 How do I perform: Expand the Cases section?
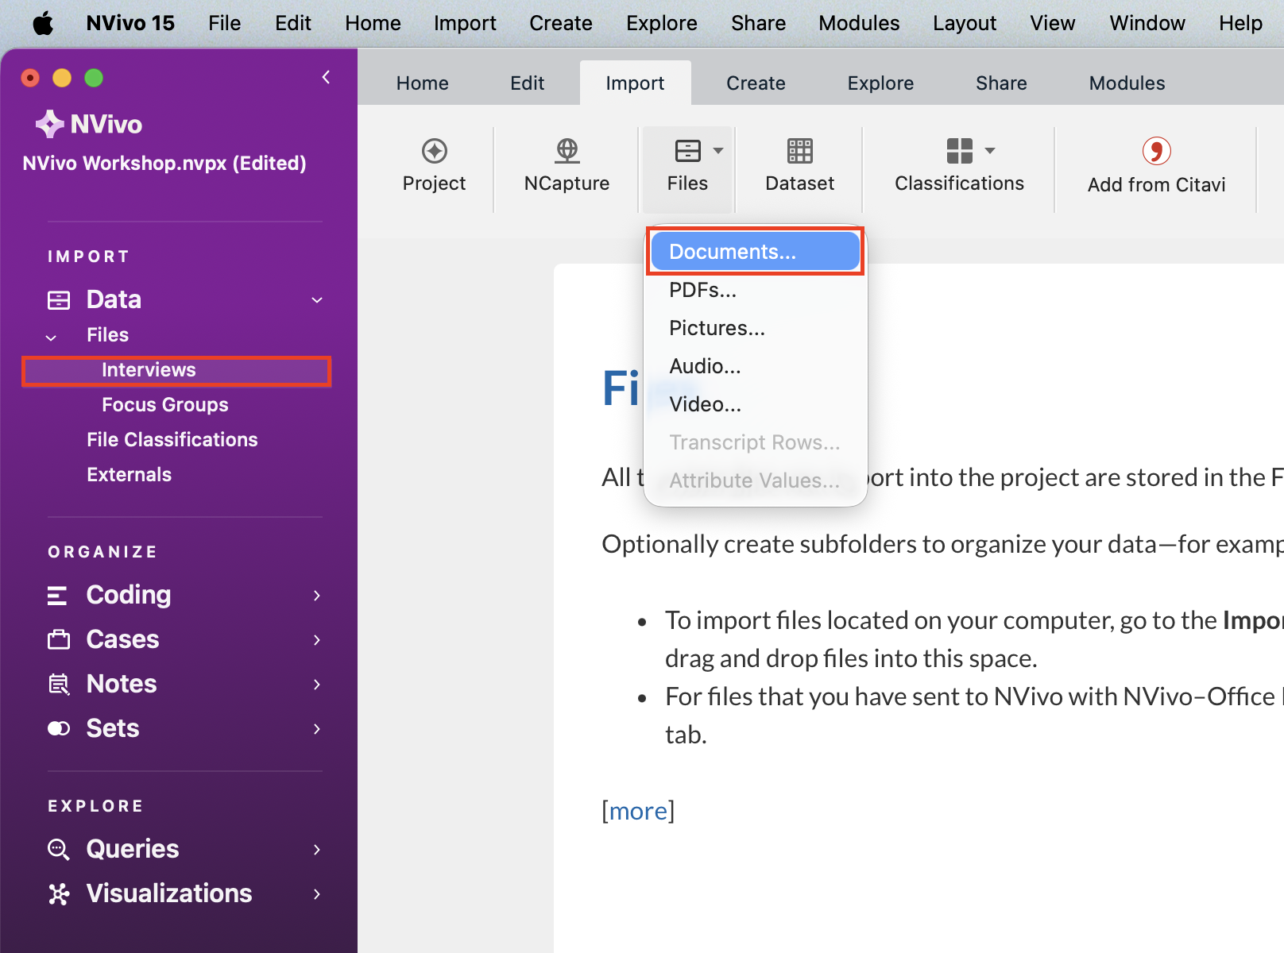(317, 640)
